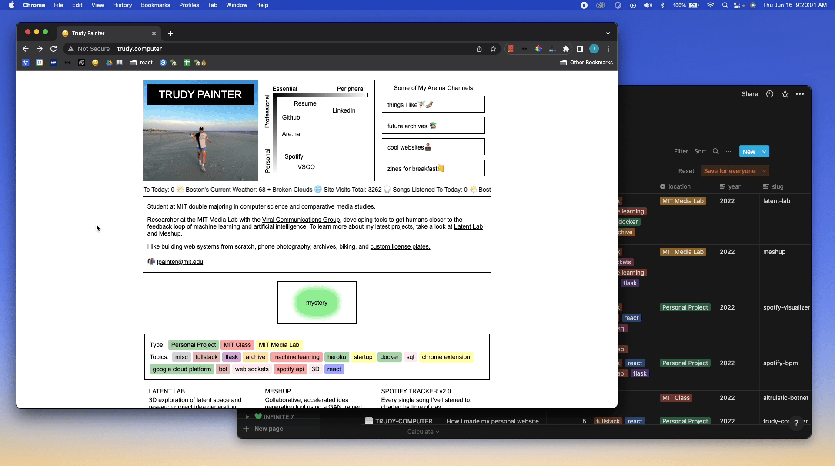This screenshot has height=466, width=835.
Task: Open Notion page history clock icon
Action: click(770, 94)
